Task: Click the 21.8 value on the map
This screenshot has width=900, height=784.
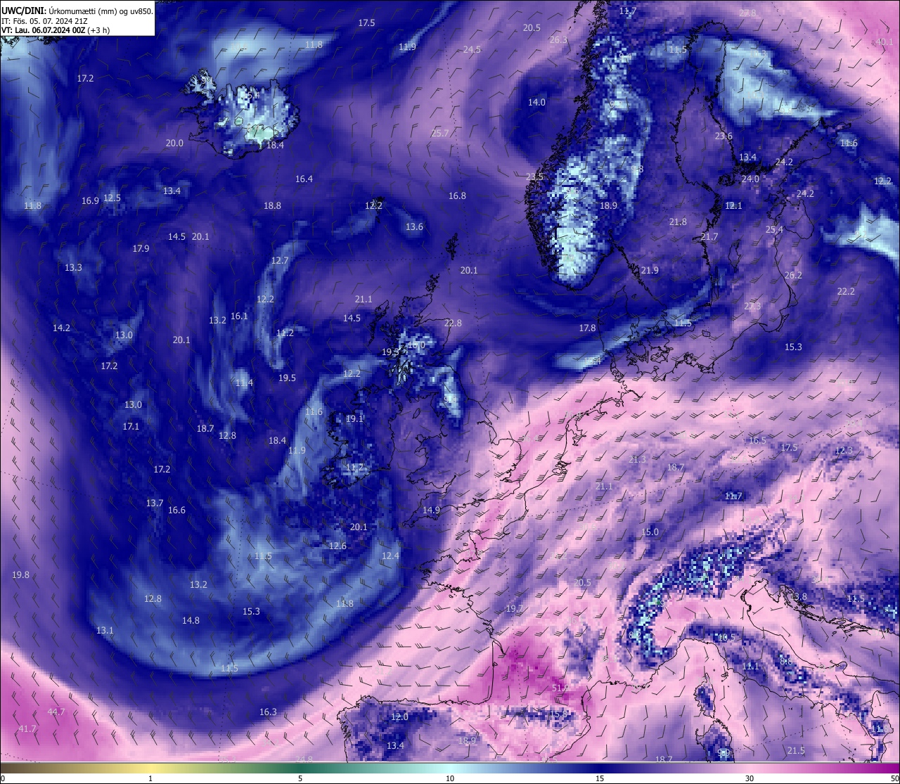Action: pos(678,222)
